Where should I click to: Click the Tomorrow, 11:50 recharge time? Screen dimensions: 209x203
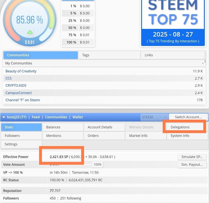point(85,173)
